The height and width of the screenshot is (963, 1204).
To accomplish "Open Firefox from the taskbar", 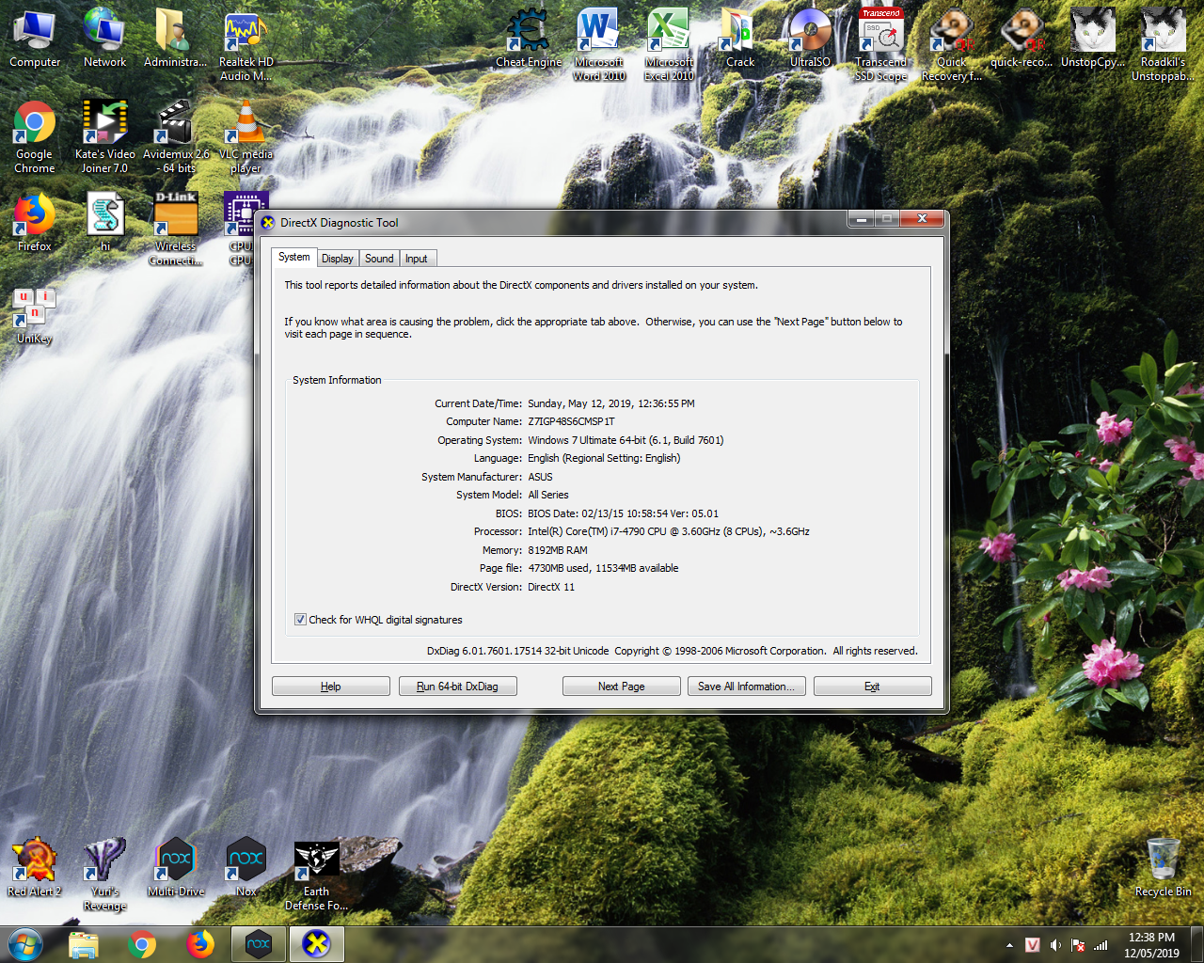I will click(x=199, y=944).
